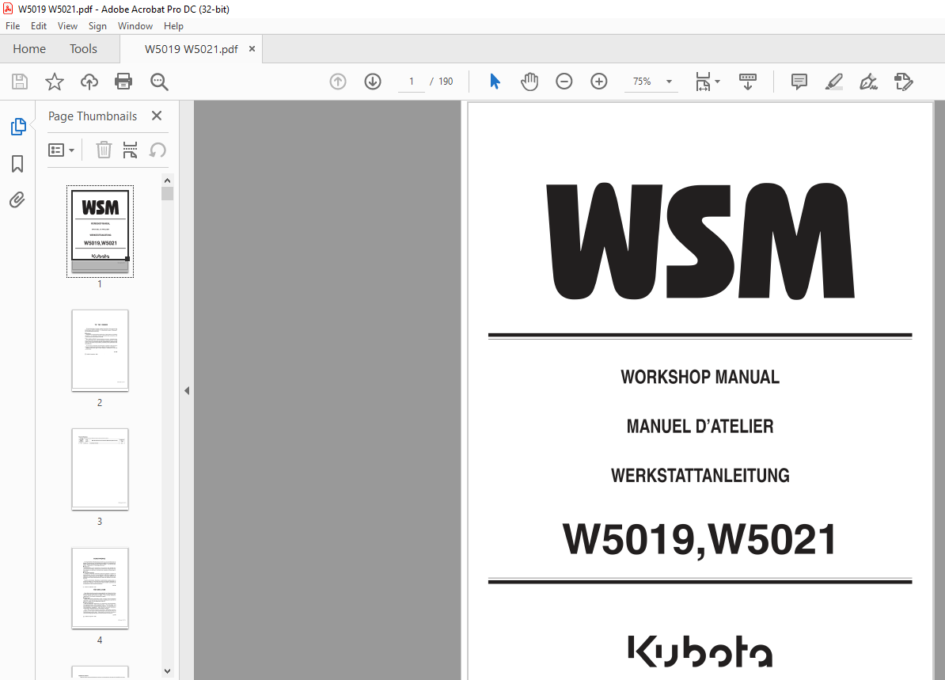Click the page number input field
The image size is (945, 680).
(x=412, y=82)
